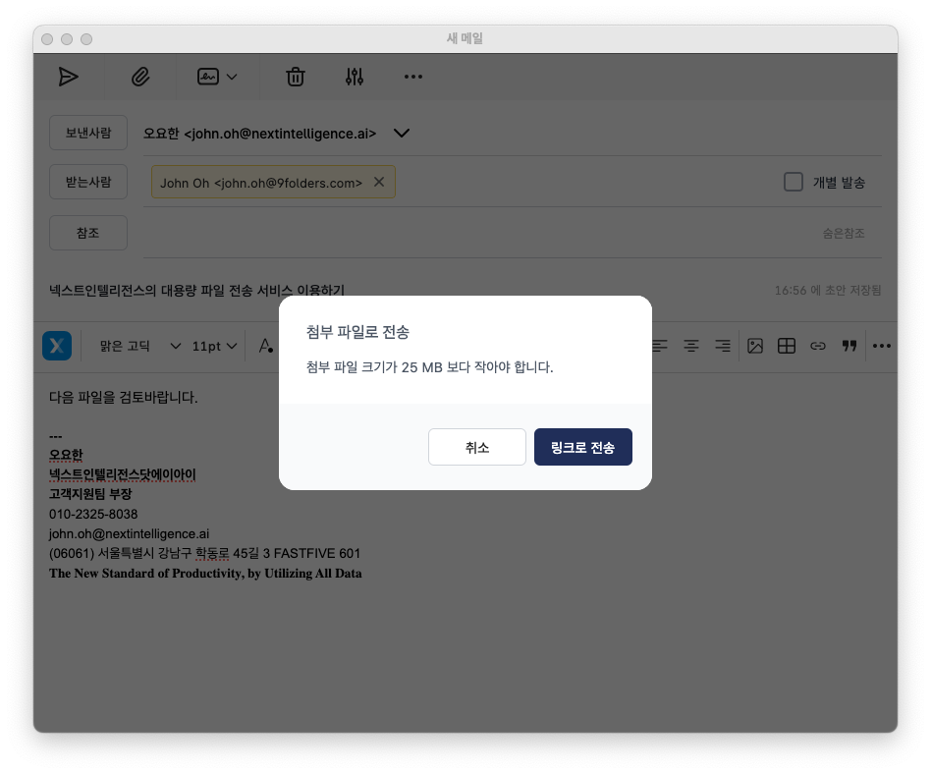Click the 숨은참조 link
The height and width of the screenshot is (774, 931).
844,234
